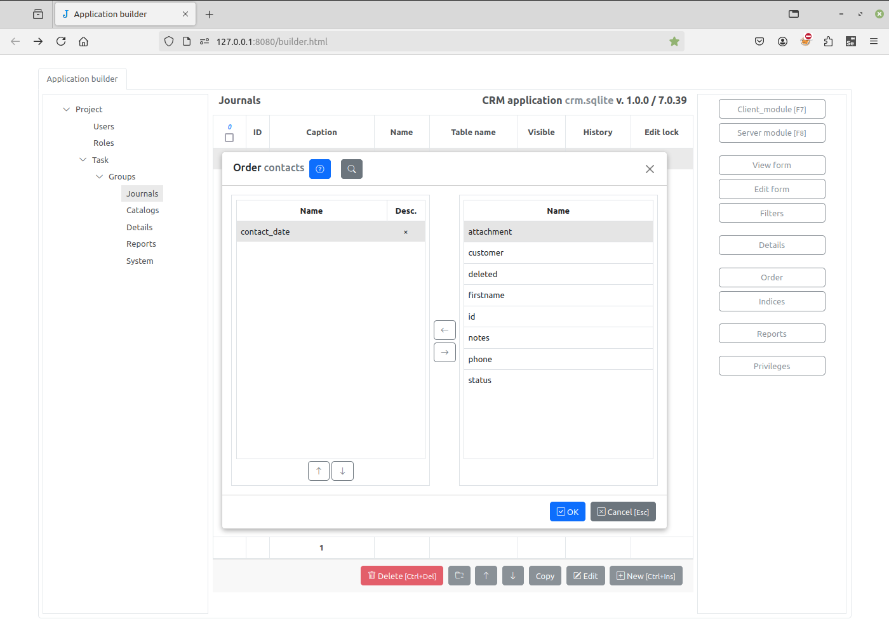Collapse the Project tree node
This screenshot has height=626, width=889.
pos(67,109)
